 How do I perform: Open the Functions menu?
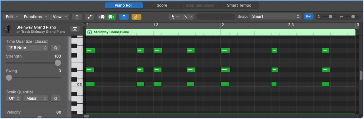click(35, 17)
